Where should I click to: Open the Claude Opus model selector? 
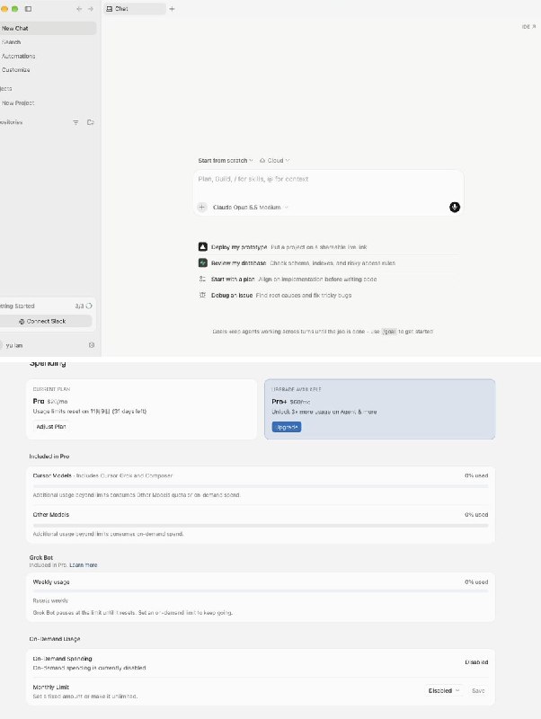click(251, 208)
